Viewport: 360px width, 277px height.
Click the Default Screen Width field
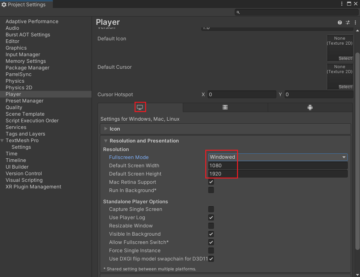point(278,166)
